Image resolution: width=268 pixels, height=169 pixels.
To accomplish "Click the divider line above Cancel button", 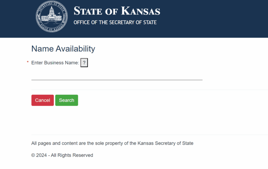I will point(149,90).
